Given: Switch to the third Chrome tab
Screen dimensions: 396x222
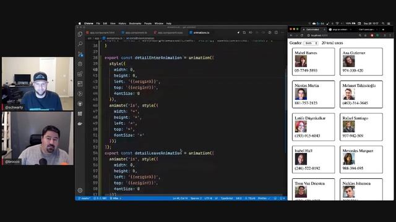Looking at the screenshot, I should (367, 30).
